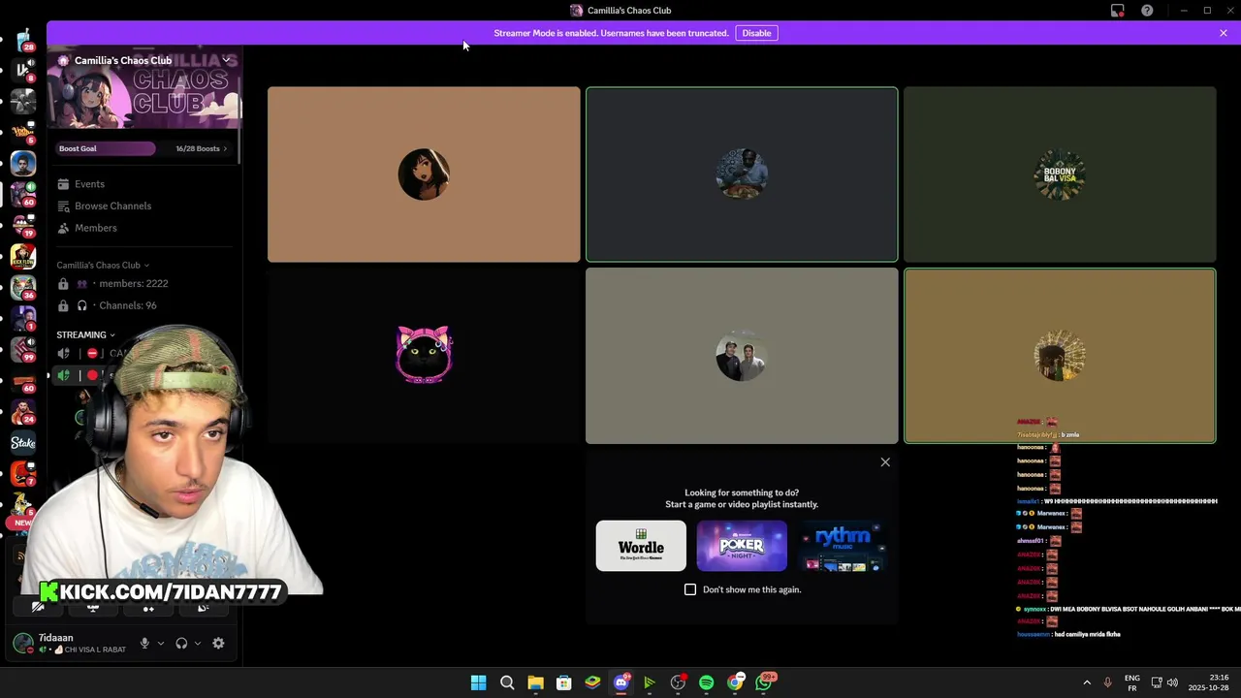Open the clock showing 23:16
Image resolution: width=1241 pixels, height=698 pixels.
[x=1209, y=682]
